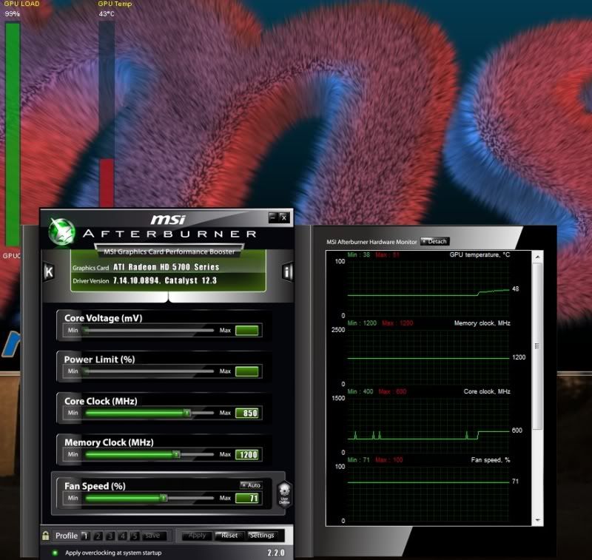Click the padlock icon next to Profile
This screenshot has height=560, width=592.
click(47, 535)
